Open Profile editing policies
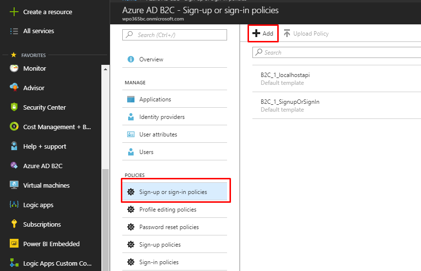 point(174,209)
